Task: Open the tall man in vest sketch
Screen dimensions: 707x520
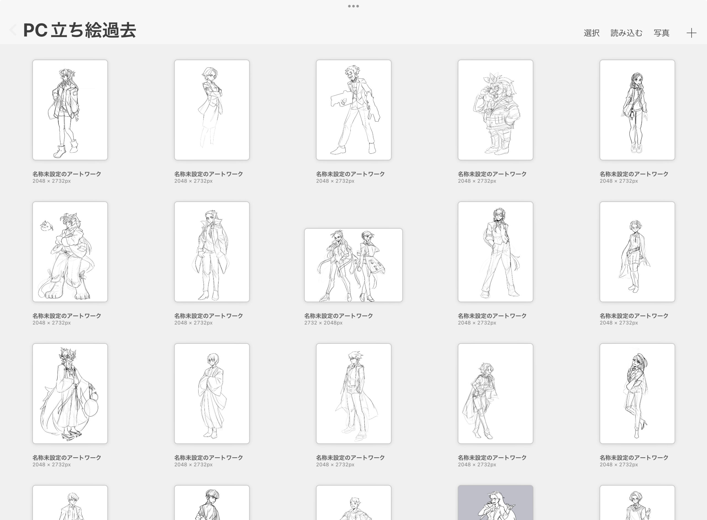Action: (x=495, y=252)
